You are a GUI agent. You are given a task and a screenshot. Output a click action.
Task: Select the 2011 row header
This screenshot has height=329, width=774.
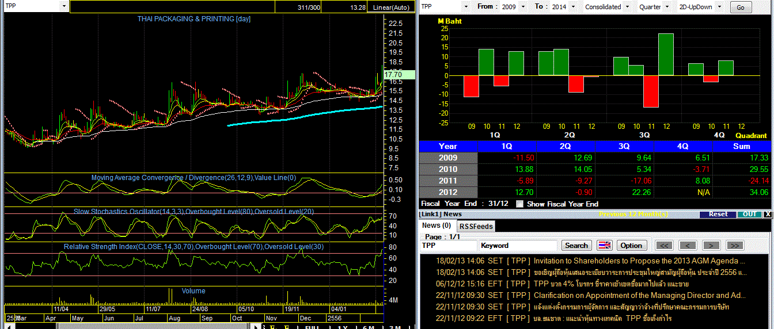tap(448, 181)
